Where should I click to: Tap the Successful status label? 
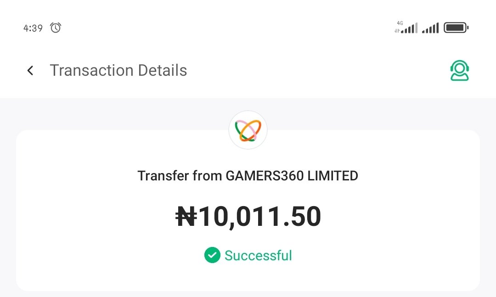(258, 255)
